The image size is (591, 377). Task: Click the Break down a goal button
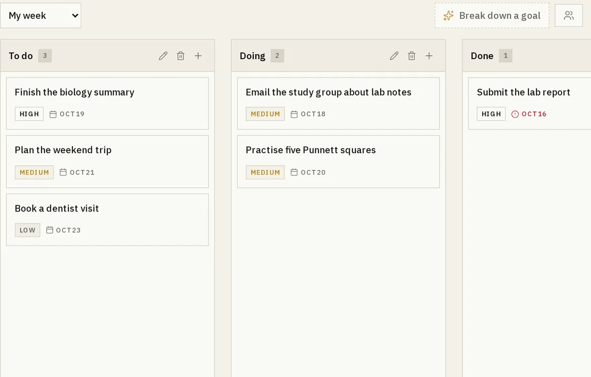pos(492,15)
